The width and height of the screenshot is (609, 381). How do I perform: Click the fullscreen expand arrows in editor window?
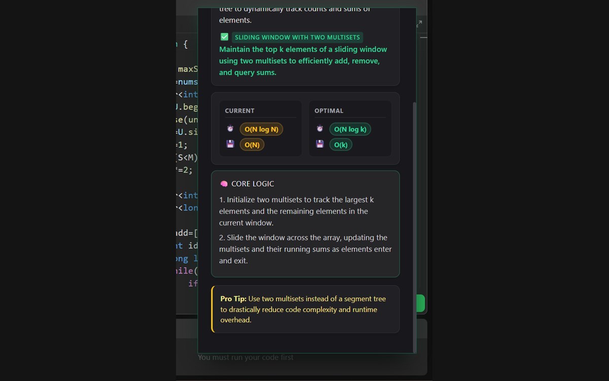419,24
